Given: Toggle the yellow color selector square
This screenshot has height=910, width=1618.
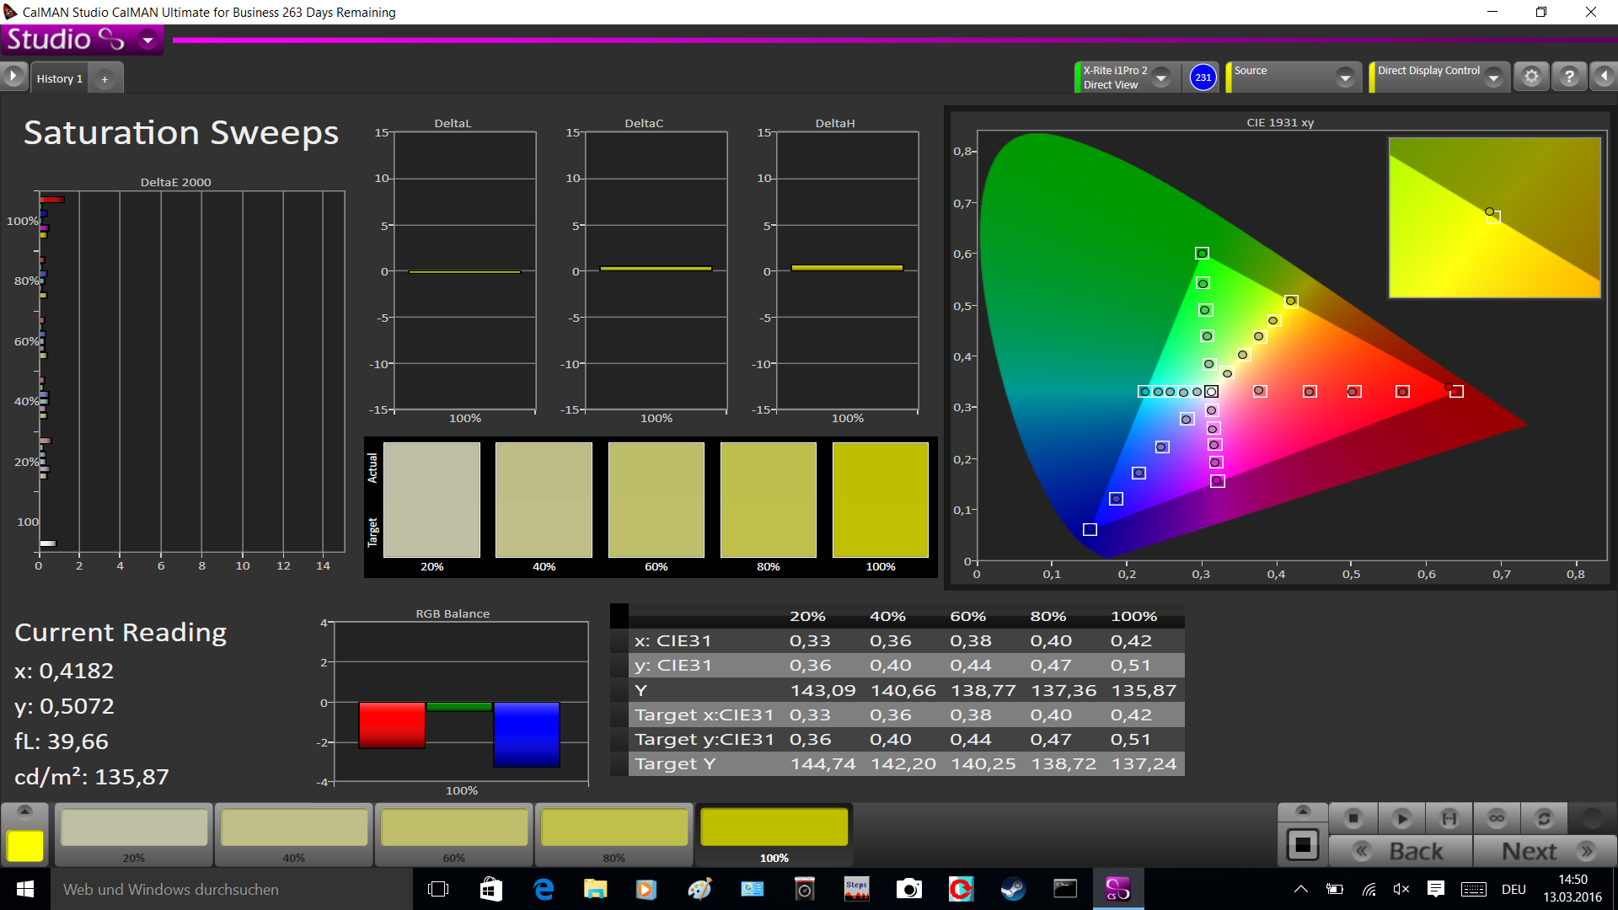Looking at the screenshot, I should tap(25, 845).
